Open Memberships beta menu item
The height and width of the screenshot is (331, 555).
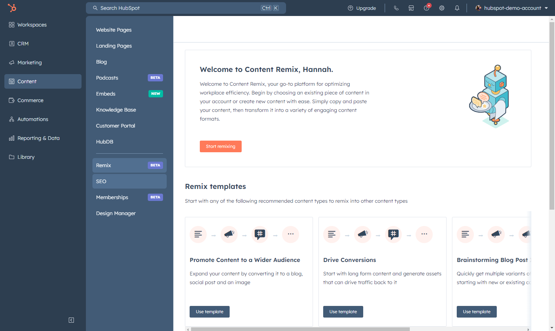pos(129,197)
